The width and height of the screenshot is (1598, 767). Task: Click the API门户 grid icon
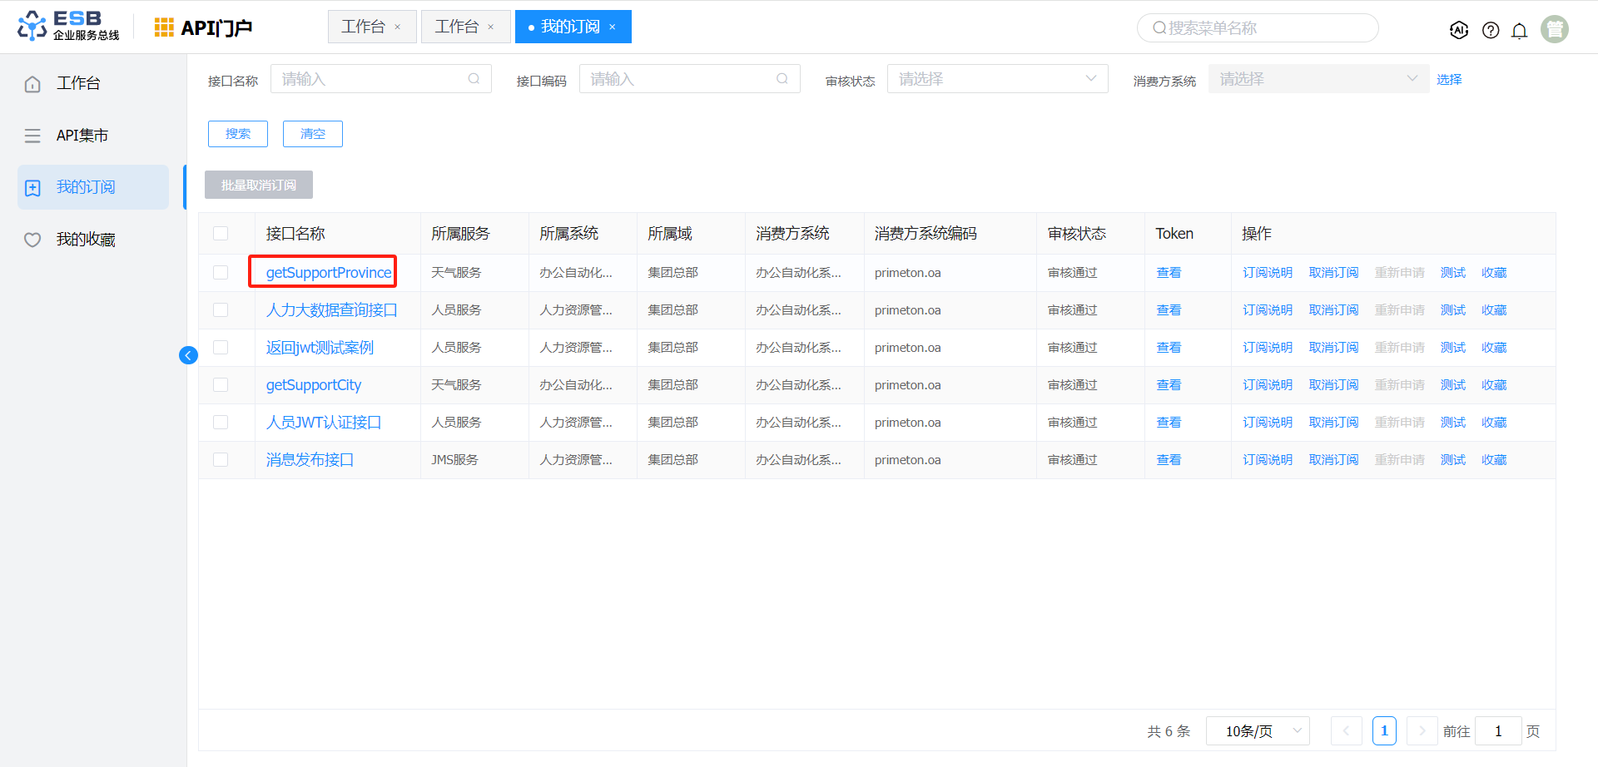click(164, 27)
